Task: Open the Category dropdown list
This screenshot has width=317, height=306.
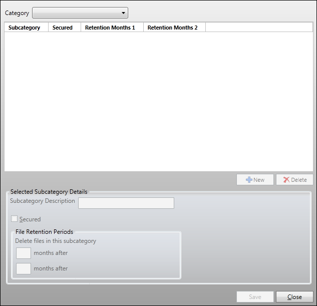Action: 80,13
